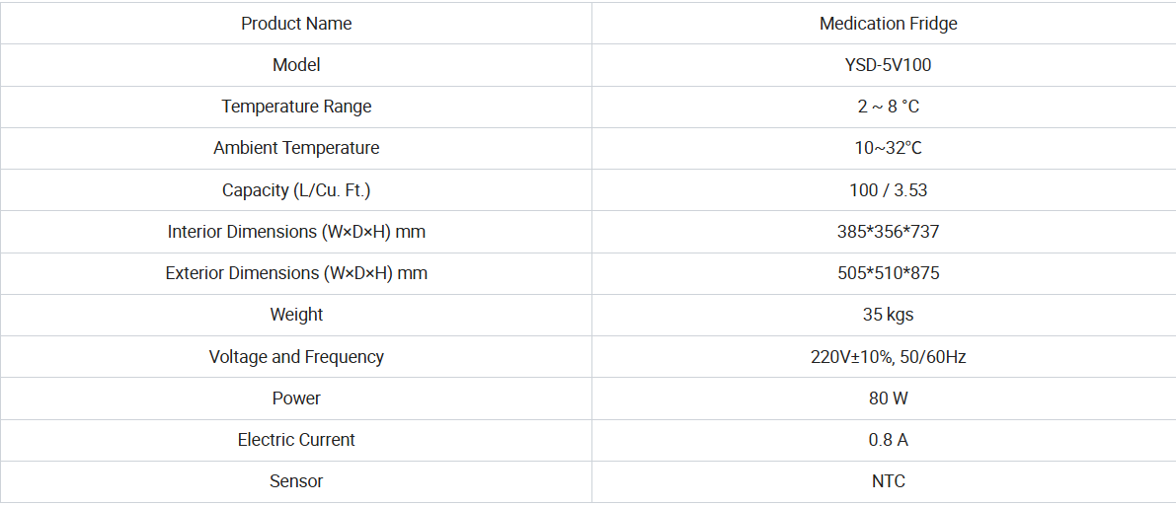Select the Voltage and Frequency label
Viewport: 1176px width, 506px height.
click(x=296, y=357)
